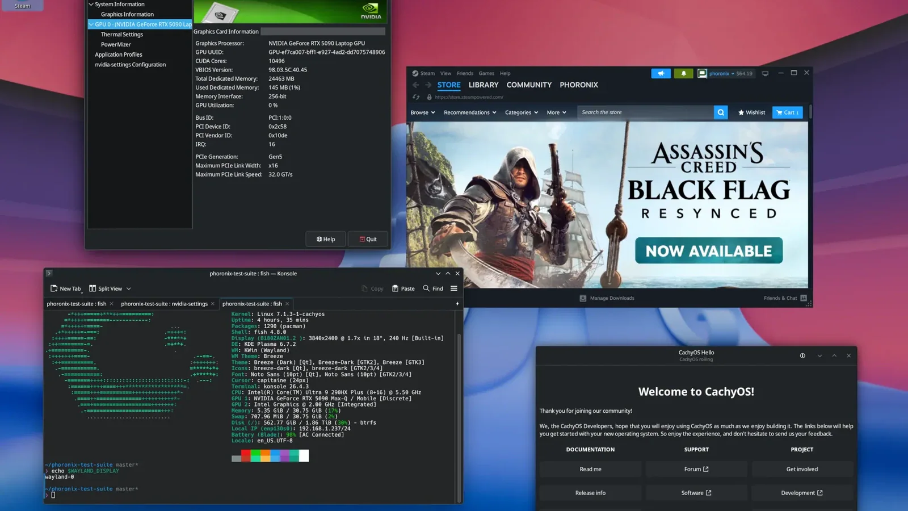The height and width of the screenshot is (511, 908).
Task: Click NOW AVAILABLE on Black Flag banner
Action: click(709, 250)
